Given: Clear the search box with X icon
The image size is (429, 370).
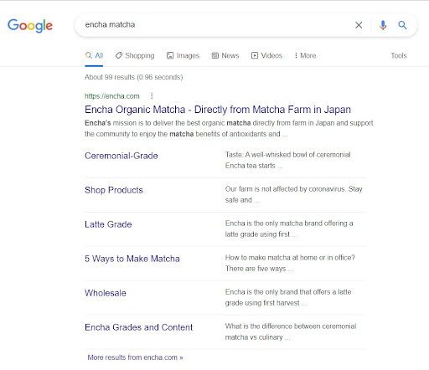Looking at the screenshot, I should (x=359, y=25).
